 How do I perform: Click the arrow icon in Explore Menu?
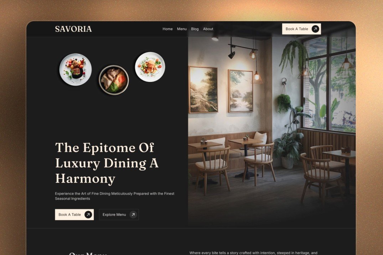tap(133, 214)
